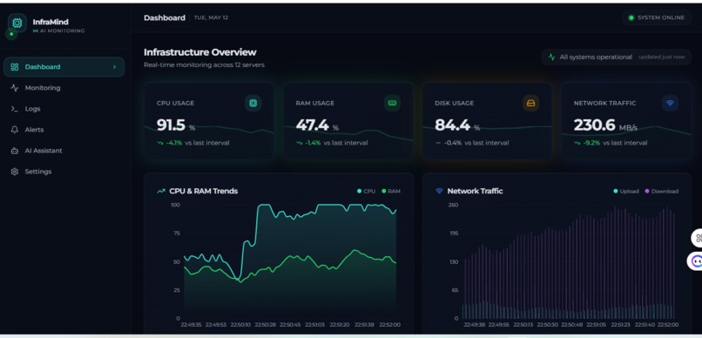Click the RAM Usage card

(348, 121)
